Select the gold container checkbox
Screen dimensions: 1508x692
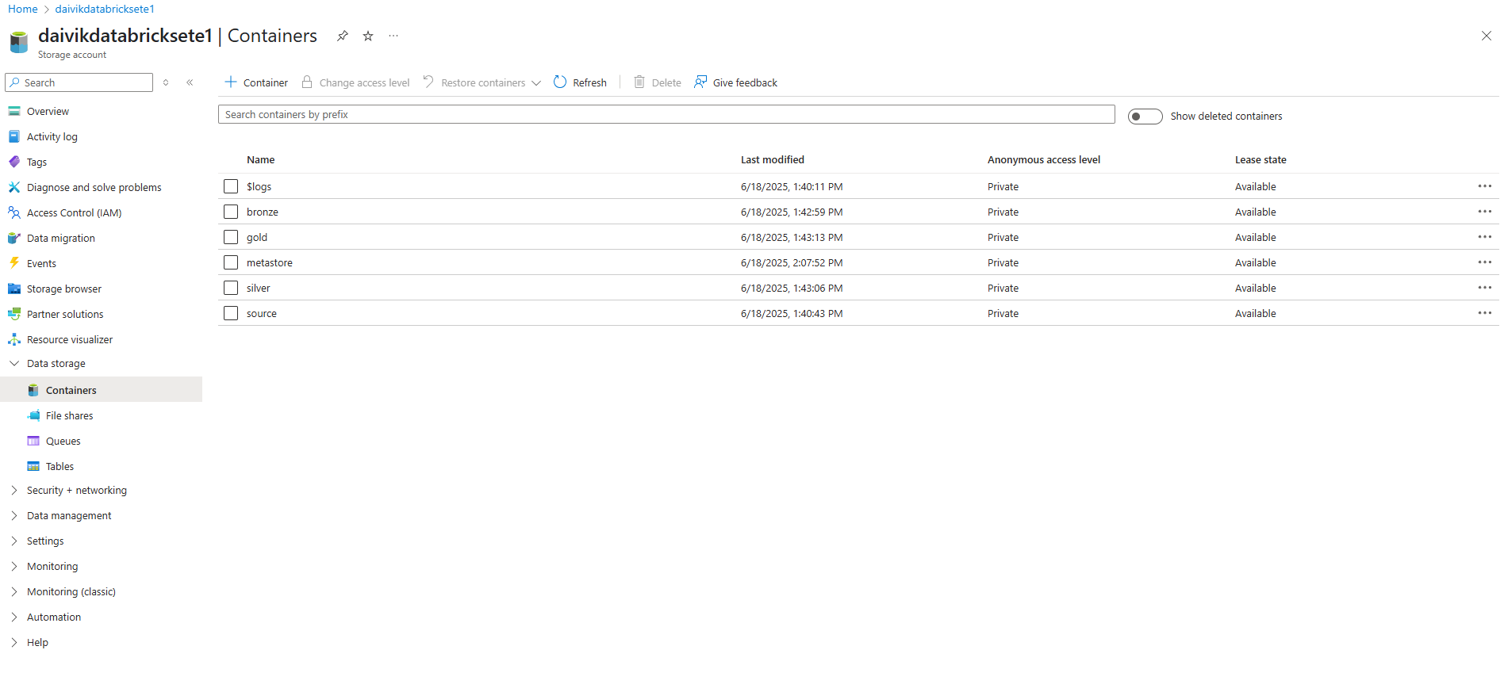click(x=231, y=237)
